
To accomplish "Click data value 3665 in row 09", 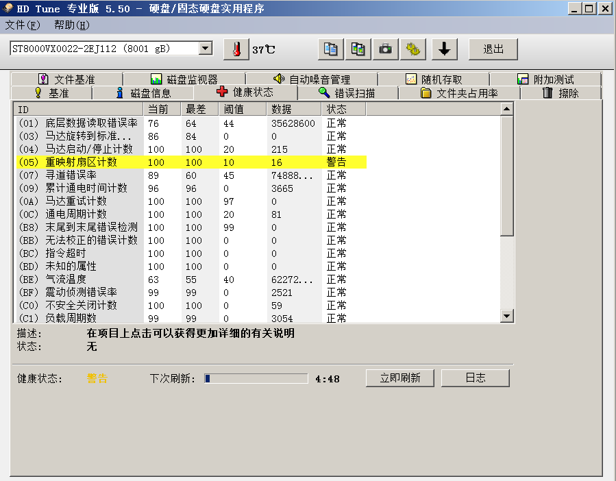I will point(282,188).
